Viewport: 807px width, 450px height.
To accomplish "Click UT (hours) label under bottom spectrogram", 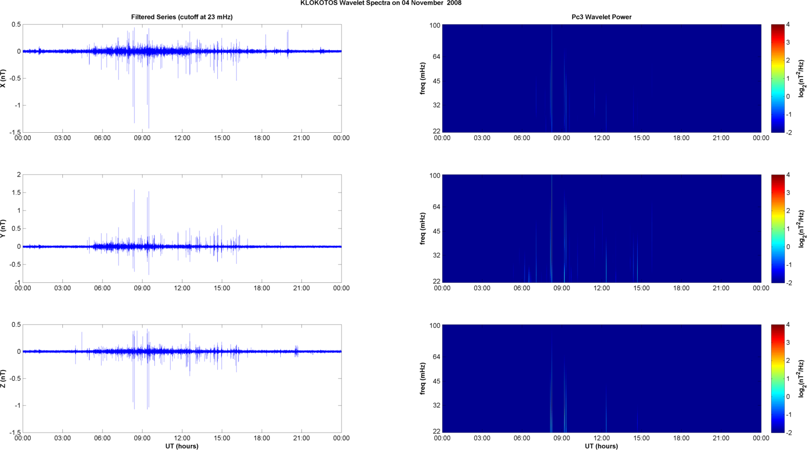I will (x=601, y=446).
